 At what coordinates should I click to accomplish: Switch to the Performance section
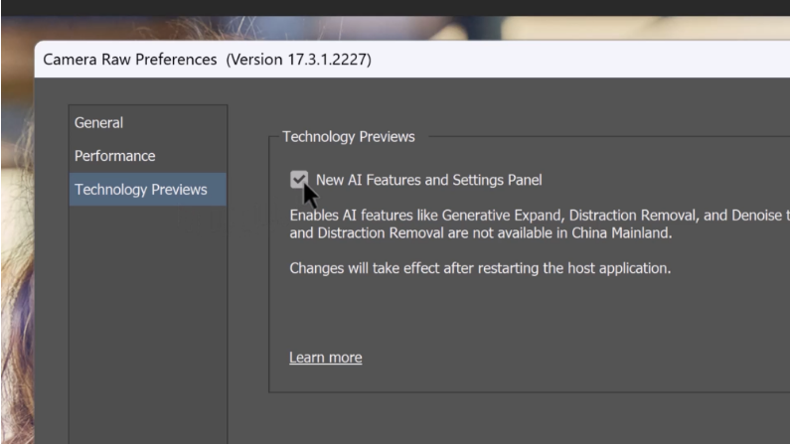point(114,156)
